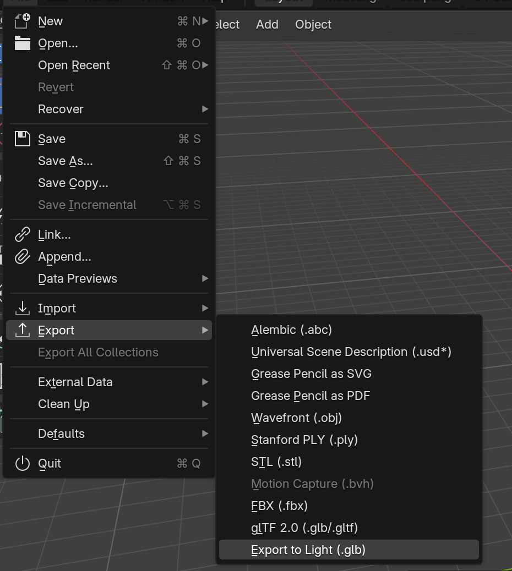
Task: Select Save As... menu entry
Action: (x=109, y=161)
